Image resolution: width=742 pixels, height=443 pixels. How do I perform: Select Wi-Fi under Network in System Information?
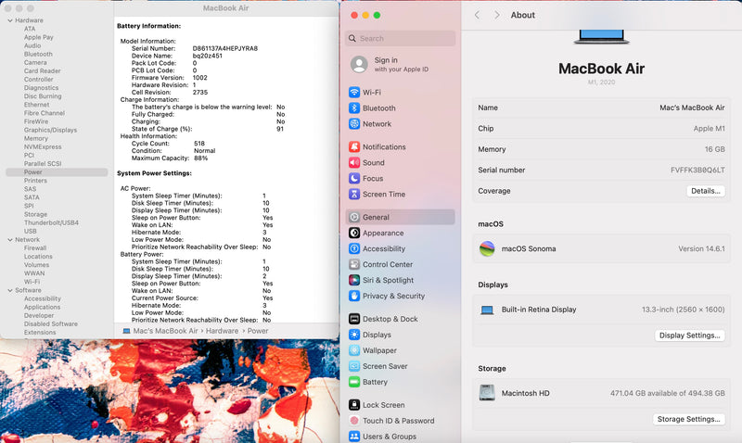pyautogui.click(x=32, y=282)
